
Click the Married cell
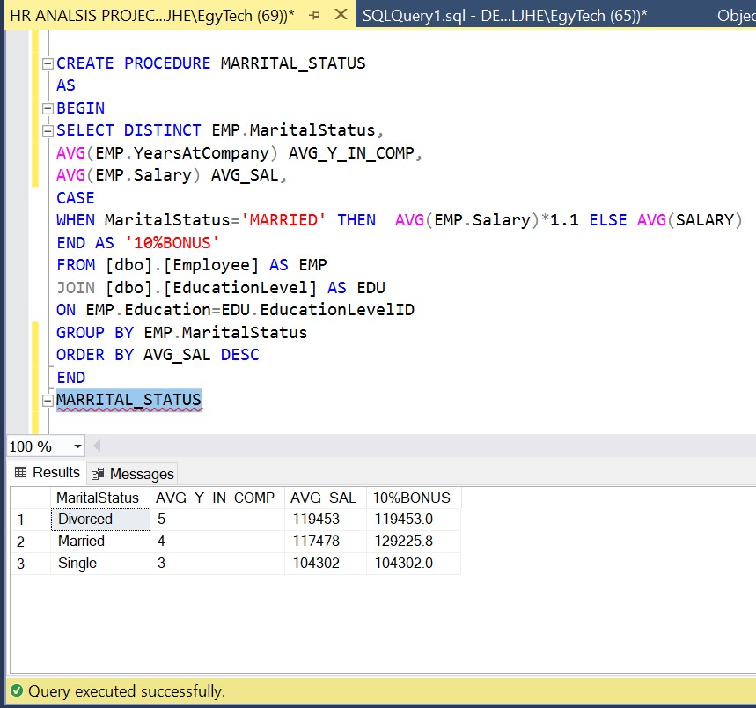tap(100, 542)
